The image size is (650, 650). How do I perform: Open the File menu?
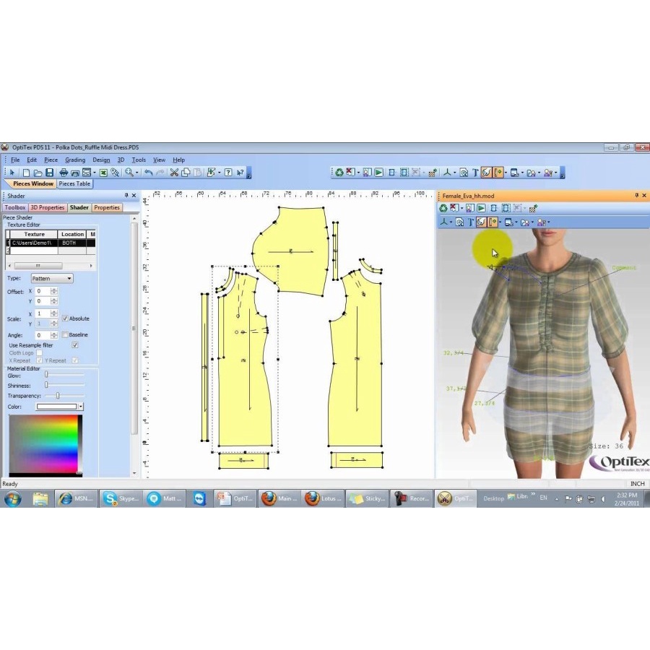coord(15,160)
